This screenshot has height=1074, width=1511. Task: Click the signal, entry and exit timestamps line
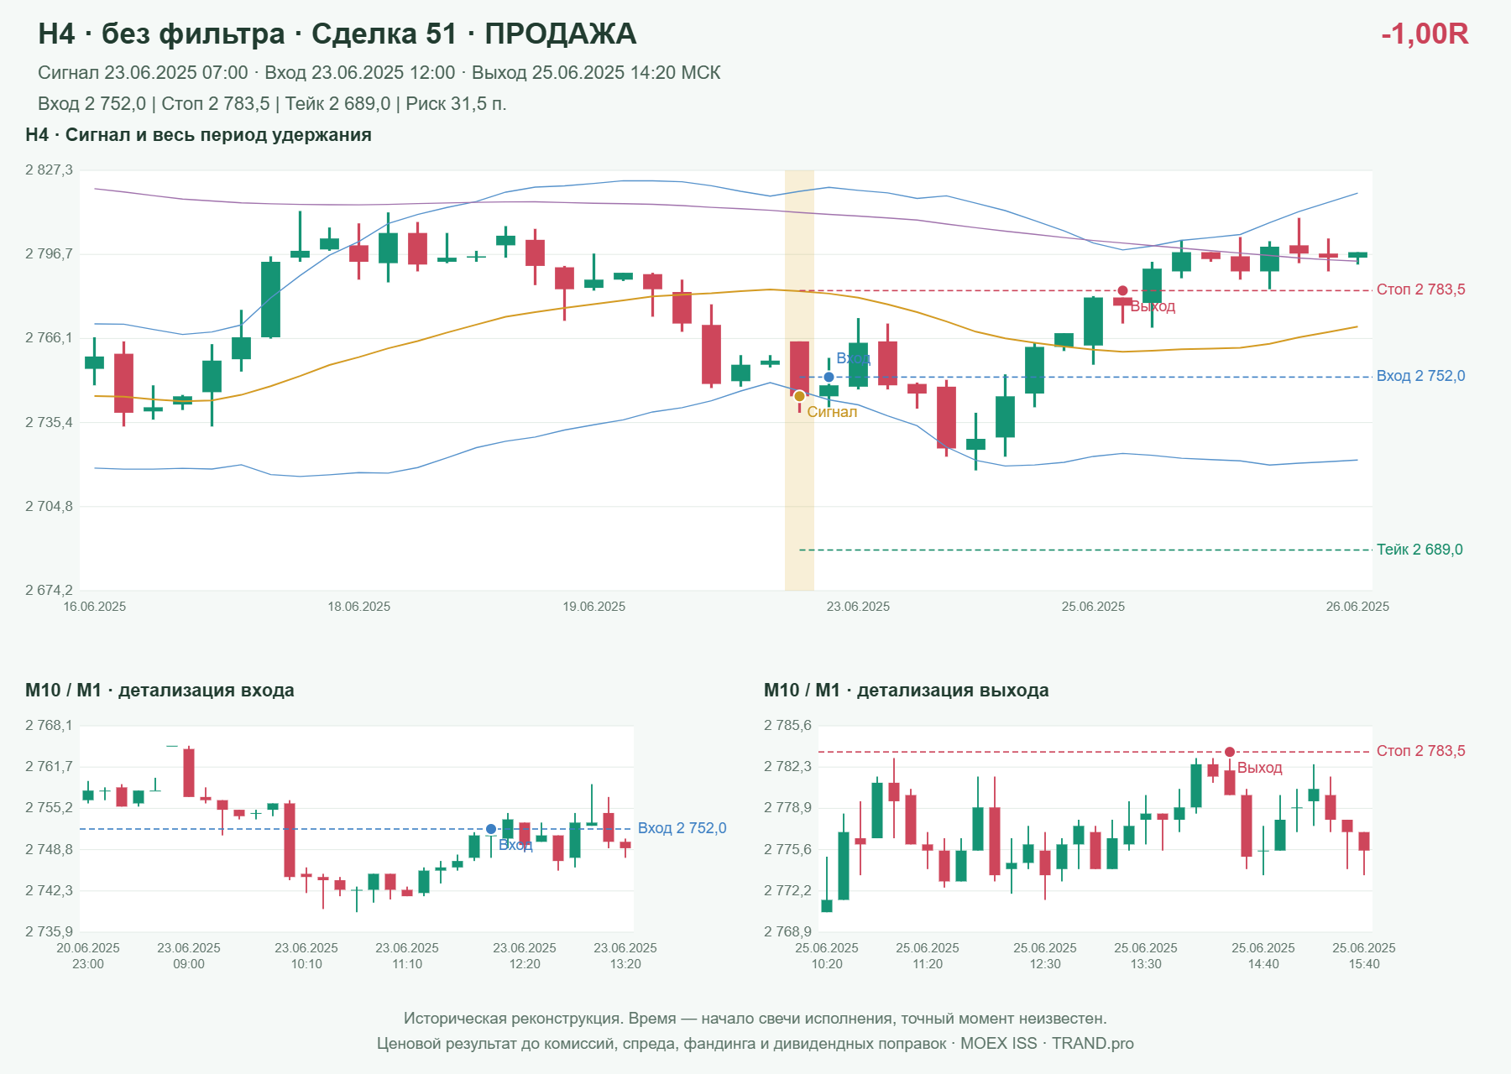(x=379, y=73)
